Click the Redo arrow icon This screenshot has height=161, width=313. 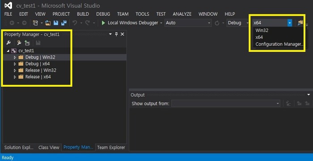pos(88,23)
